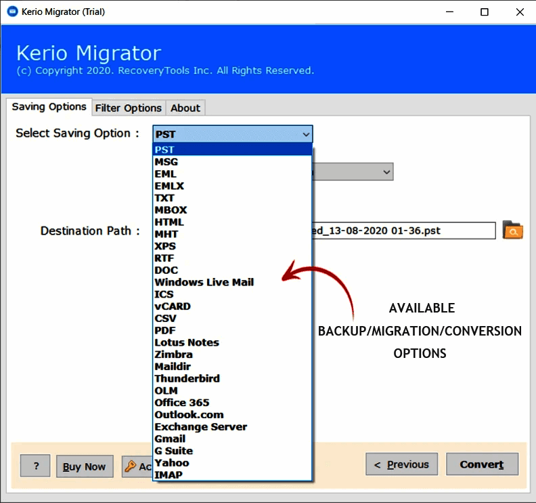Select PDF in the dropdown list
Image resolution: width=536 pixels, height=503 pixels.
(x=165, y=330)
